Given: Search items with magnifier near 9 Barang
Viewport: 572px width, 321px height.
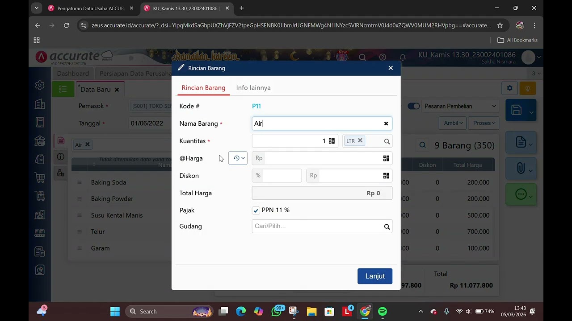Looking at the screenshot, I should pos(422,145).
